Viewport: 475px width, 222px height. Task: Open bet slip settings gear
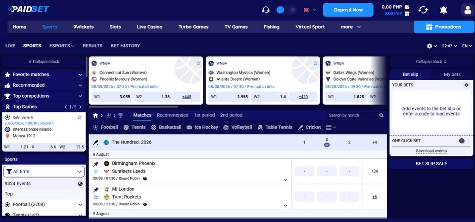tap(467, 85)
